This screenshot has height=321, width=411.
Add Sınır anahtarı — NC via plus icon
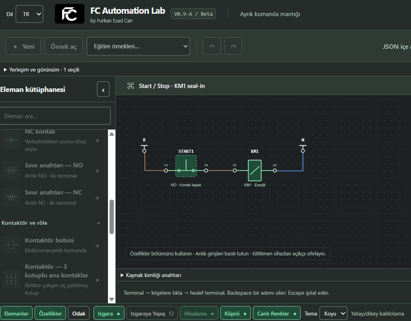coord(97,198)
